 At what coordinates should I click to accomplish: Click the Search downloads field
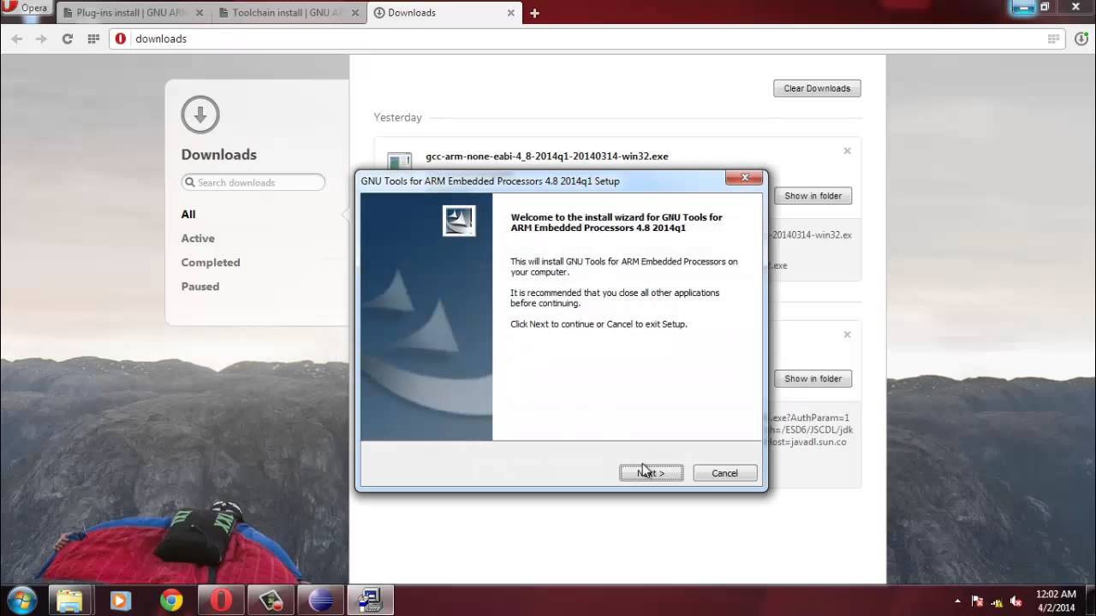[x=253, y=182]
